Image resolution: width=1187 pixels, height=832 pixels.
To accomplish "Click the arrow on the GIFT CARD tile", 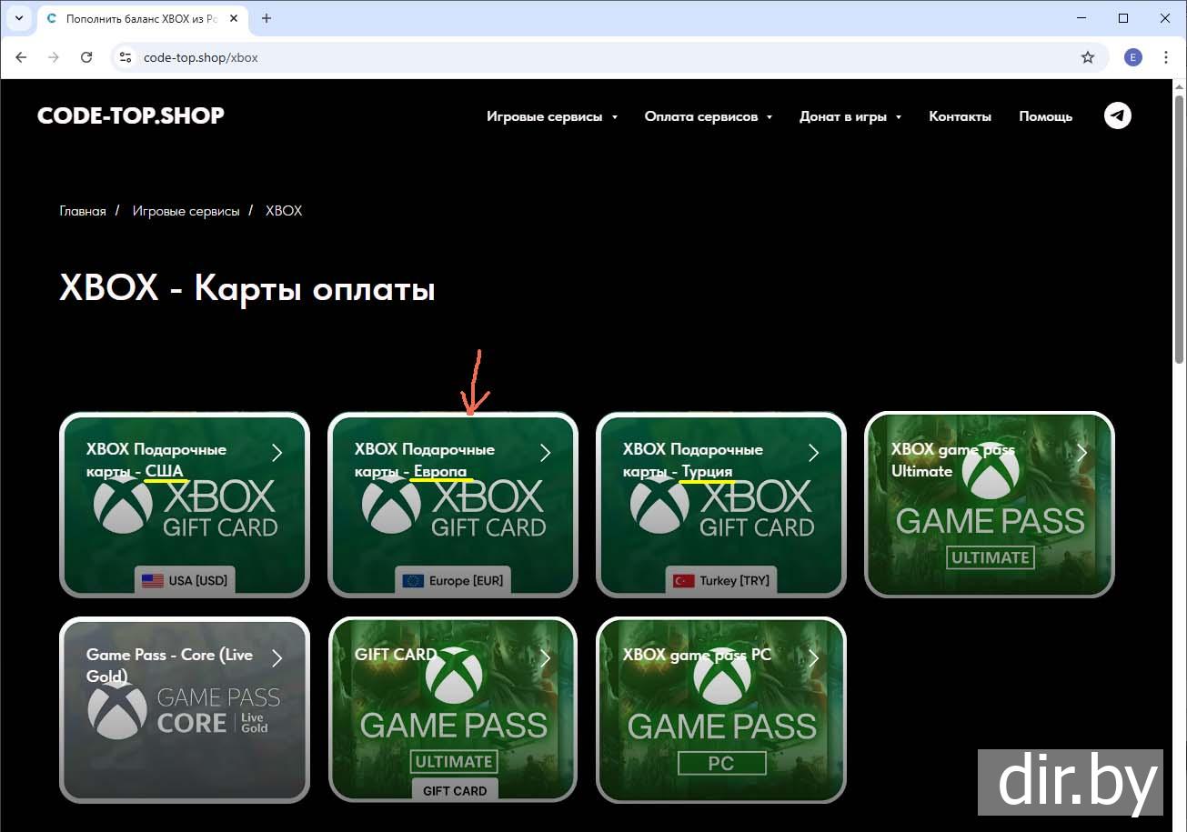I will (x=546, y=657).
